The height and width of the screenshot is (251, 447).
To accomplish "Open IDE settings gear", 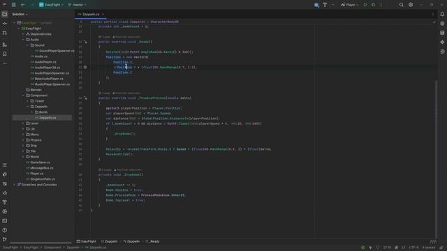I will 411,5.
